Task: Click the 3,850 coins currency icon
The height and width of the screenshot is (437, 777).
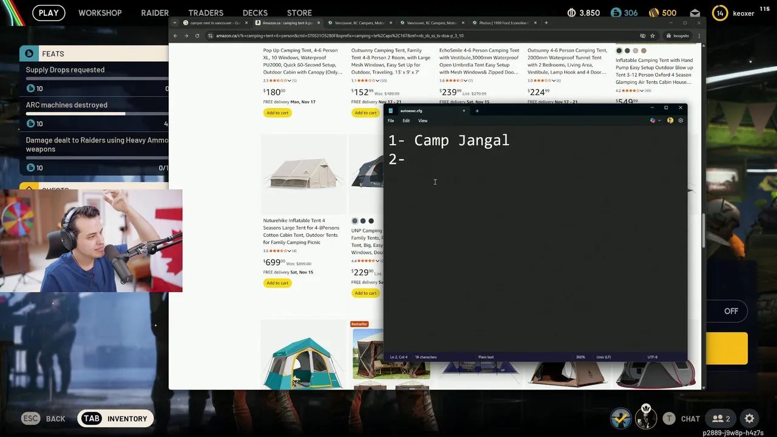Action: pyautogui.click(x=571, y=13)
